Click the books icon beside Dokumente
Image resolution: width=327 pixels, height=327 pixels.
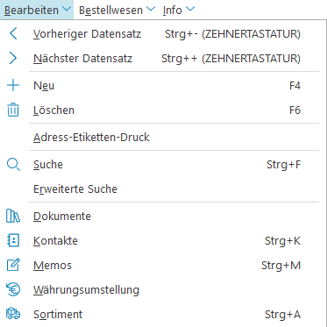click(x=13, y=217)
